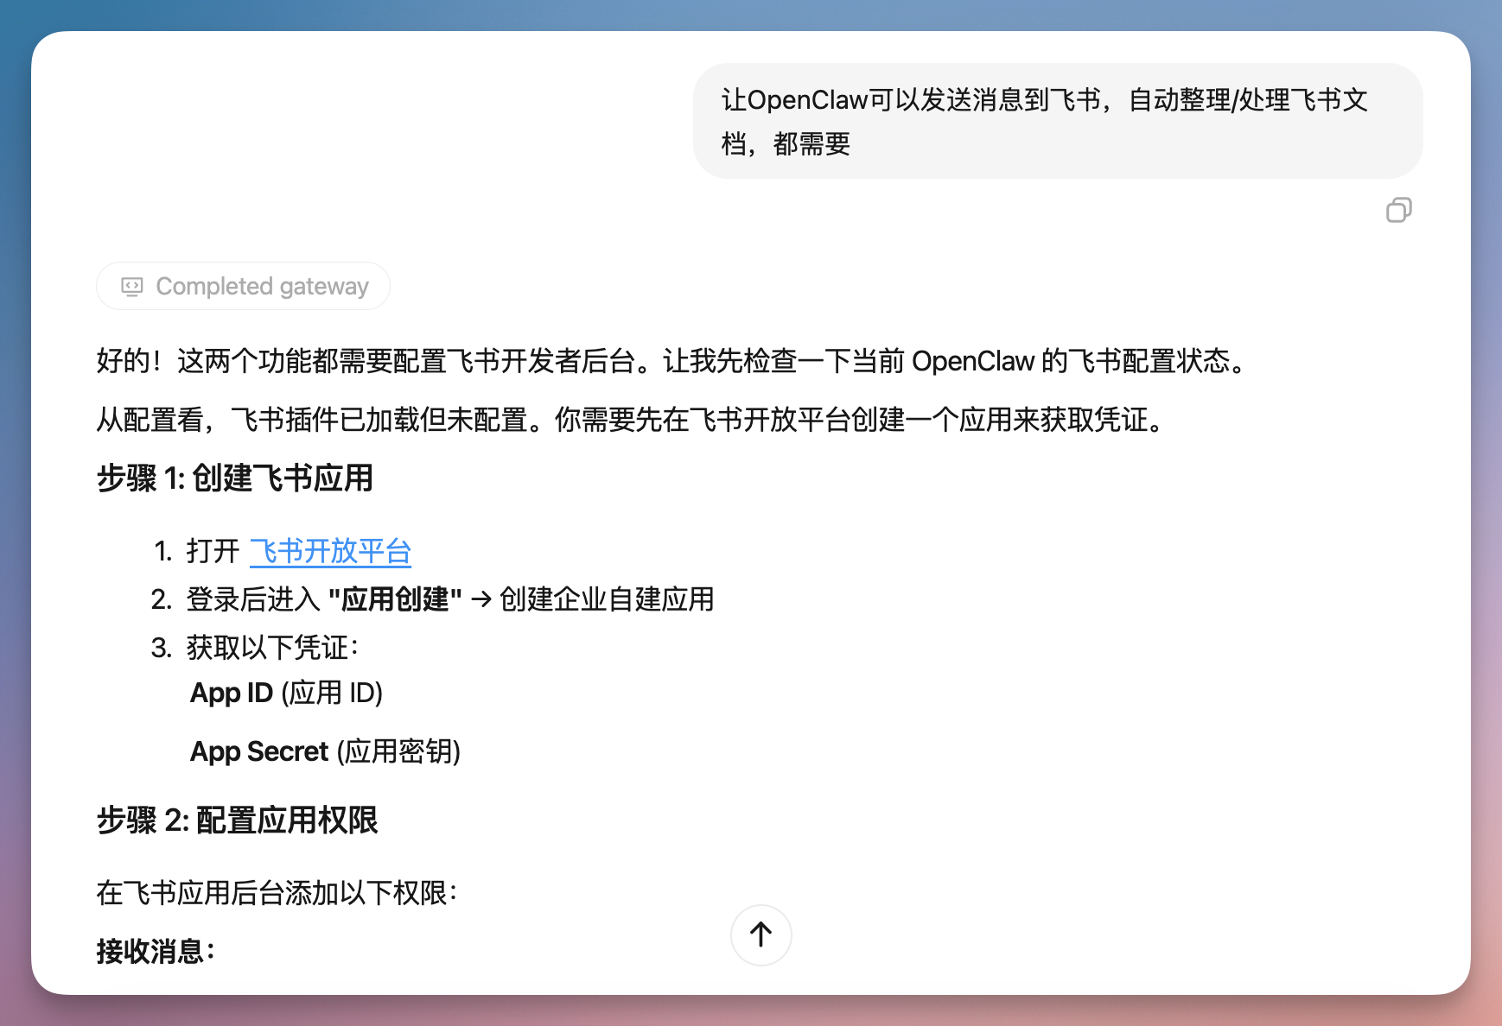Viewport: 1502px width, 1026px height.
Task: Click the list item 获取以下凭证
Action: [272, 648]
